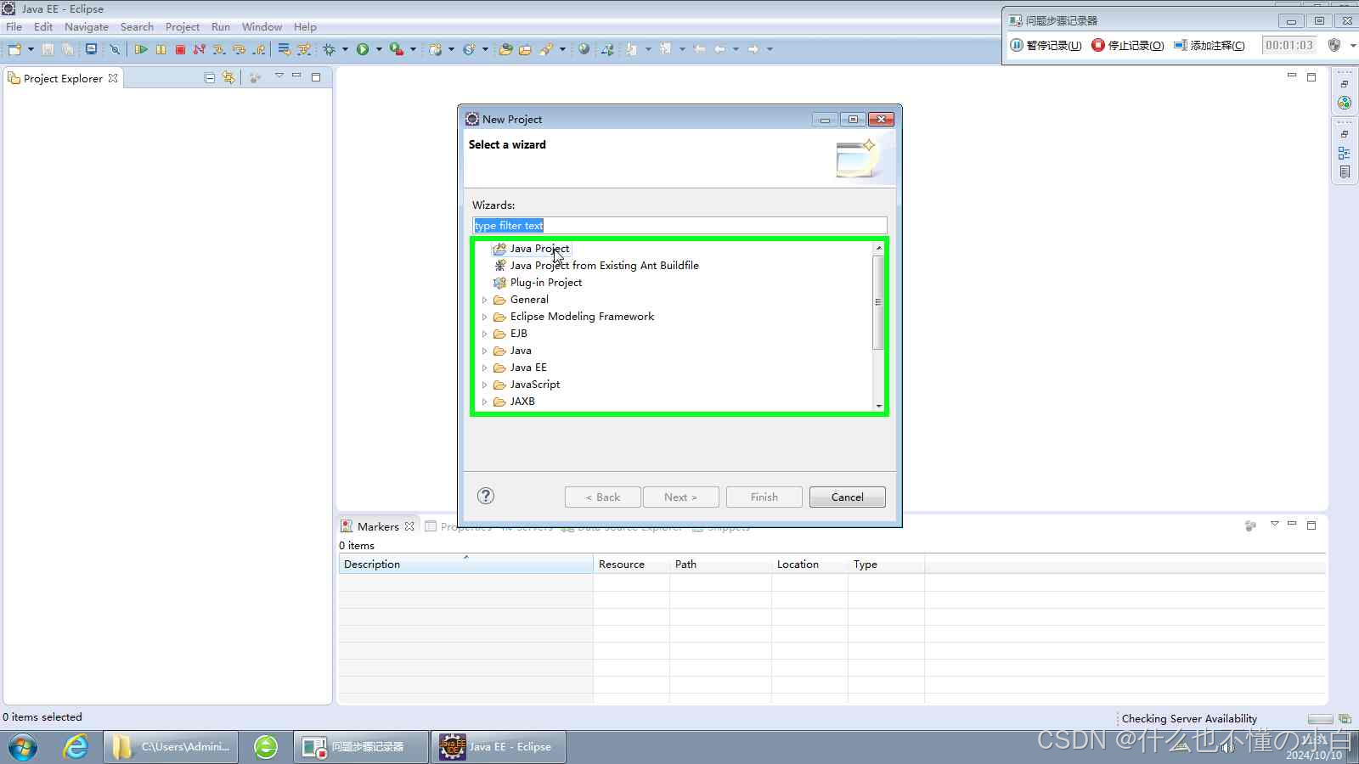Click the Task List icon in right trim
Screen dimensions: 1359x764
tap(1344, 171)
